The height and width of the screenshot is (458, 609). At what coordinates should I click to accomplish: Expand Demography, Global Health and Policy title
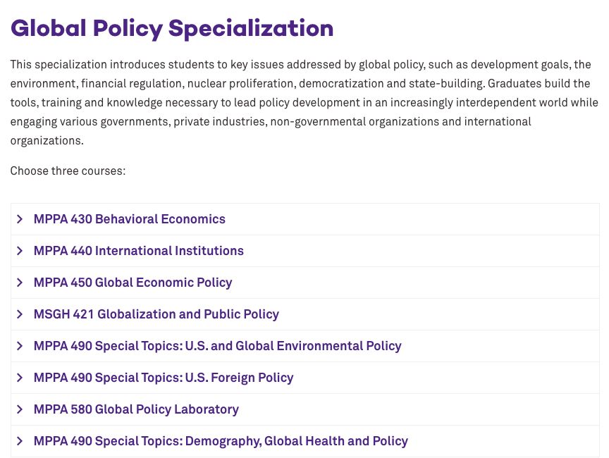coord(221,441)
